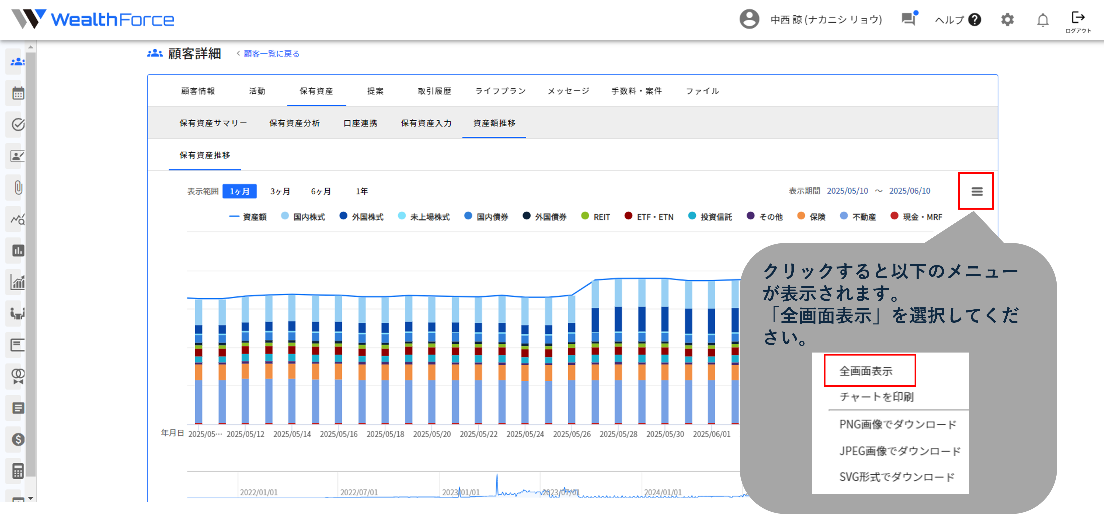Open the 口座連携 sub-tab
1104x514 pixels.
[360, 123]
